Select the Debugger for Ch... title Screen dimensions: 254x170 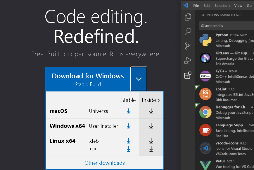pos(232,107)
